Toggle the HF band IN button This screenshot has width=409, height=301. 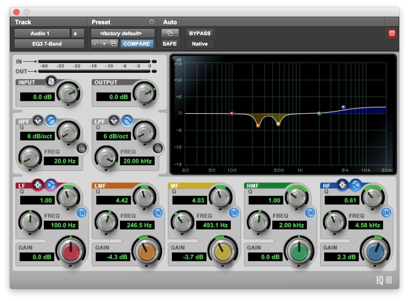click(x=386, y=213)
